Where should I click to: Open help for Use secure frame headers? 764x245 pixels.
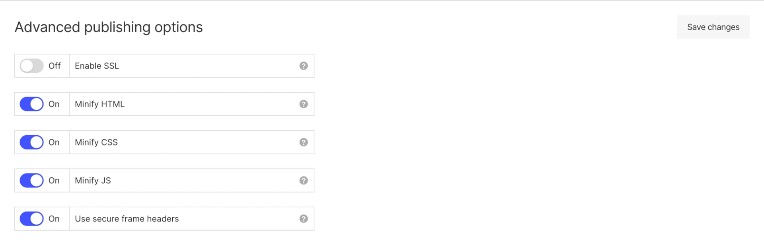[304, 219]
